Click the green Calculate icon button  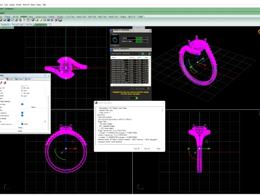point(136,98)
